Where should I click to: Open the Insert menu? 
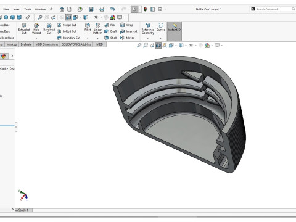click(x=17, y=9)
